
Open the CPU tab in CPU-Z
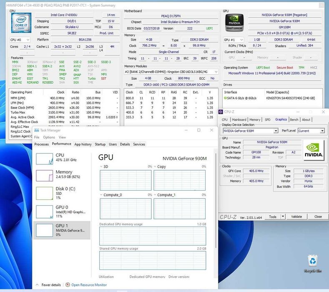pyautogui.click(x=224, y=120)
